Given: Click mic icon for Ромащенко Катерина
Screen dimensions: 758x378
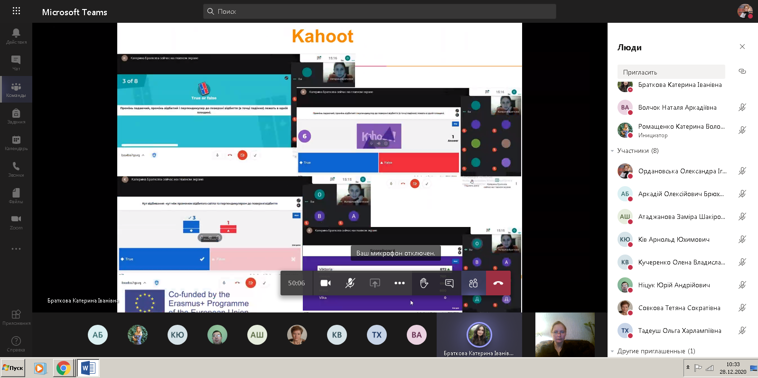Looking at the screenshot, I should (x=742, y=130).
